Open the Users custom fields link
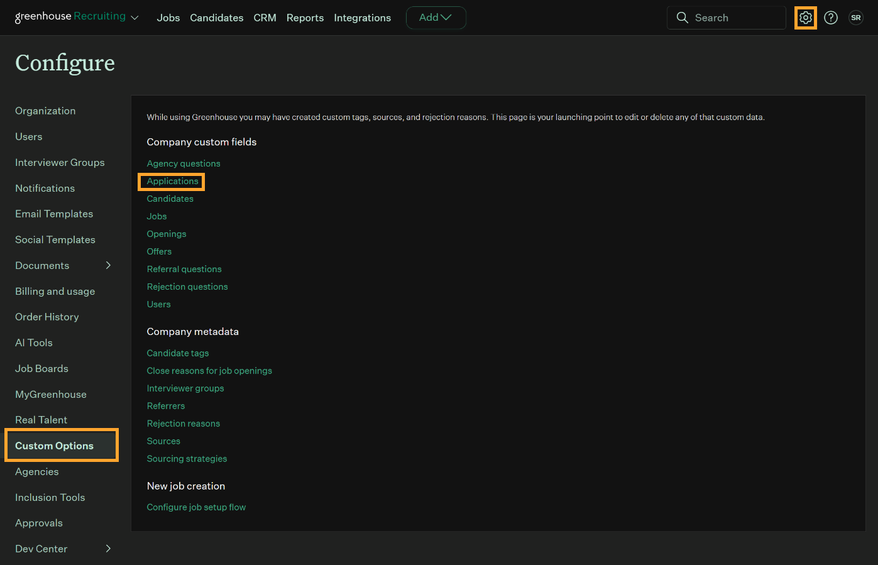This screenshot has height=565, width=878. [x=159, y=304]
